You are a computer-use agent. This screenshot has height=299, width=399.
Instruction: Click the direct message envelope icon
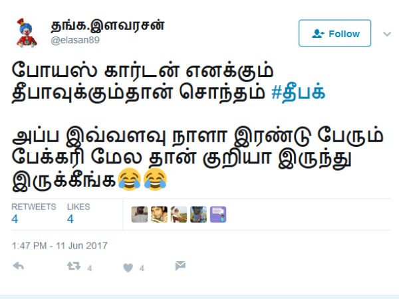coord(180,265)
